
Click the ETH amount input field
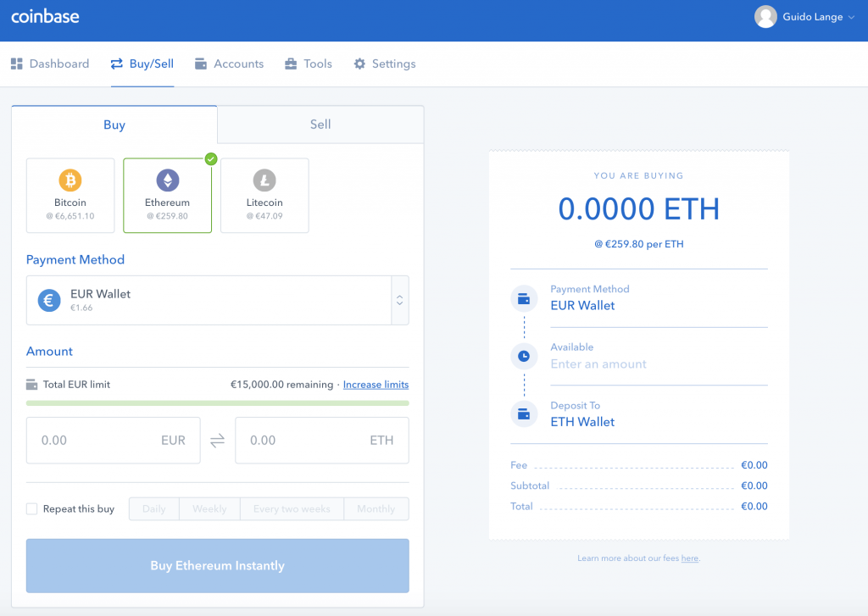point(322,441)
